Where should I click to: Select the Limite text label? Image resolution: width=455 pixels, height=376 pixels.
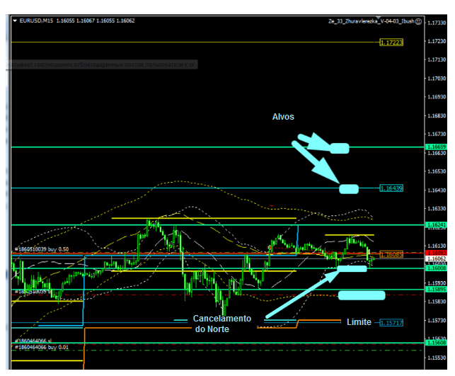click(x=359, y=322)
